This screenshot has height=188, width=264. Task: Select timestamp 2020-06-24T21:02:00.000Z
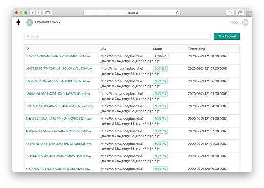pos(207,131)
